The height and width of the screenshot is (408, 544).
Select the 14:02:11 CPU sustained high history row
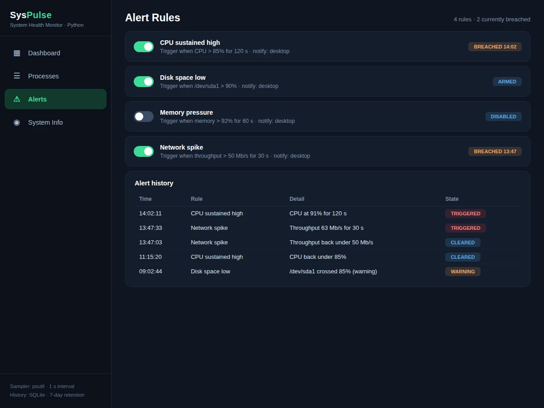[x=328, y=214]
